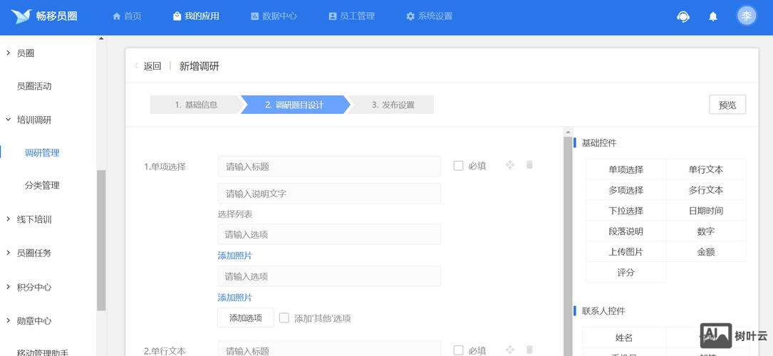773x356 pixels.
Task: Go to step 1. 基础信息
Action: pos(196,105)
